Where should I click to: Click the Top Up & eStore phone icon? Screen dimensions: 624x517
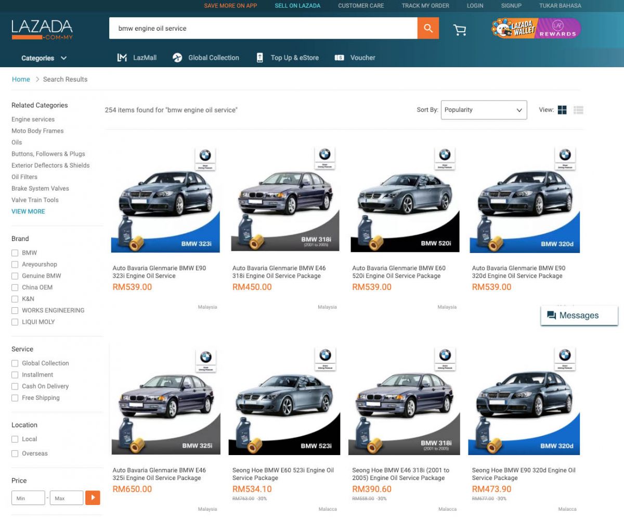[x=260, y=58]
